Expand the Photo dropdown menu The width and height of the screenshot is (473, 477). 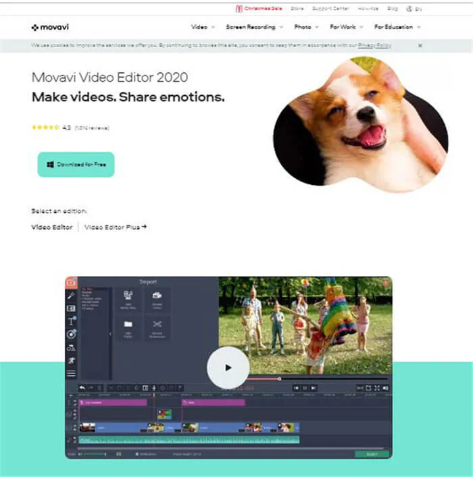click(306, 27)
